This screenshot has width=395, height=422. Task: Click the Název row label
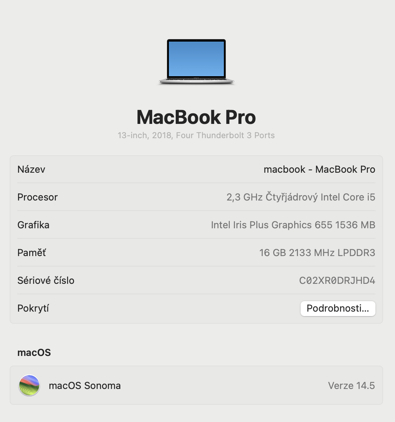click(31, 169)
